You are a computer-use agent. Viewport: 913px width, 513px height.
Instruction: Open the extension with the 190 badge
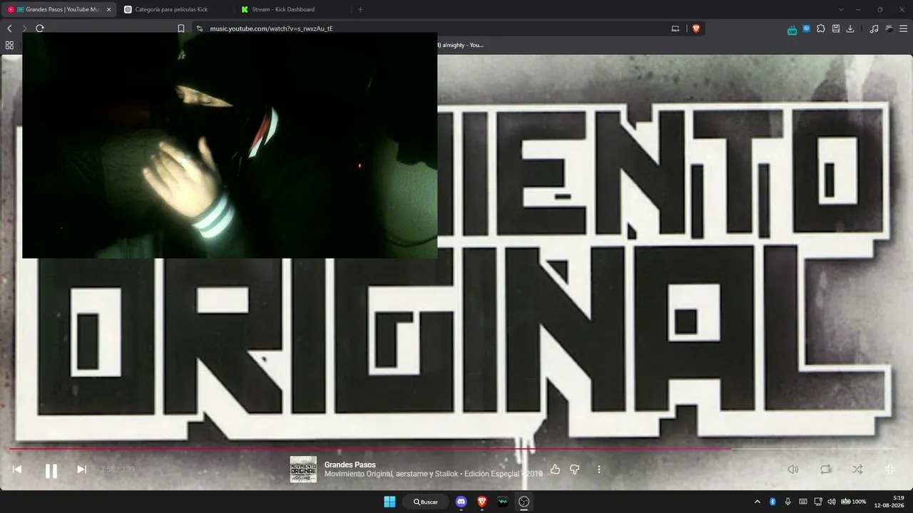[x=792, y=29]
